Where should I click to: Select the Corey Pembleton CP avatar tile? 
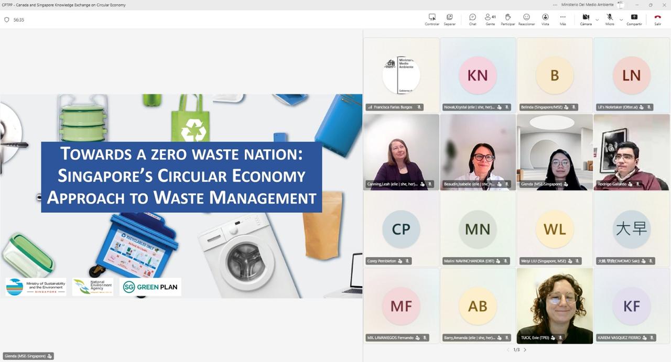401,229
